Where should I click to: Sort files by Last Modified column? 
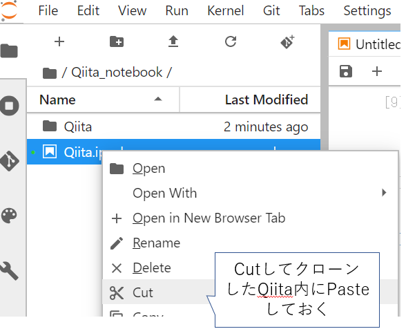pos(267,100)
